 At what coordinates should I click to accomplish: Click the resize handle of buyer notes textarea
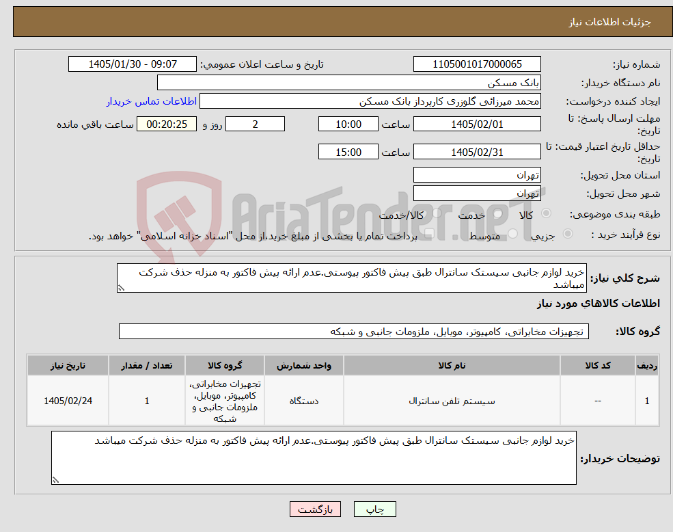(55, 480)
